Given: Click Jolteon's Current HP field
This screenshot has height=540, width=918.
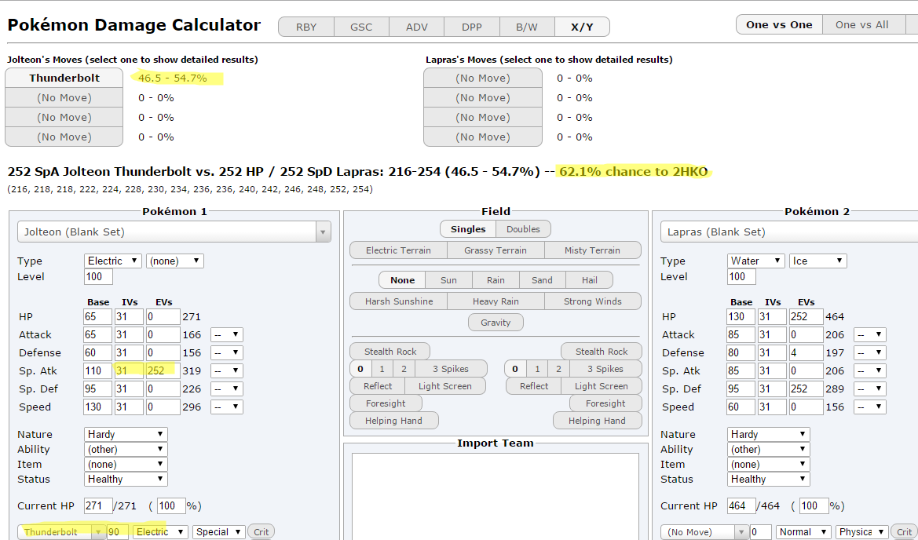Looking at the screenshot, I should click(98, 506).
